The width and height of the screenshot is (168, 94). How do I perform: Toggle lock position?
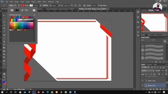tap(151, 74)
